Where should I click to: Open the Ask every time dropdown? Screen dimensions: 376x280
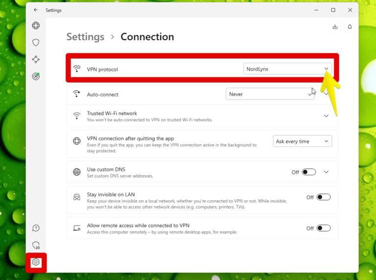click(302, 141)
